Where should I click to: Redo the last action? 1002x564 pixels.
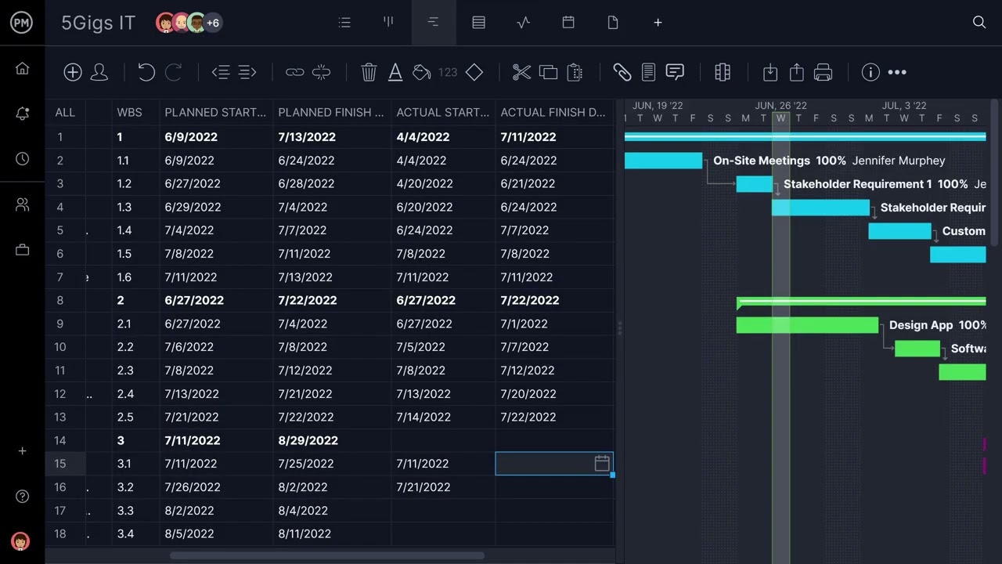173,72
